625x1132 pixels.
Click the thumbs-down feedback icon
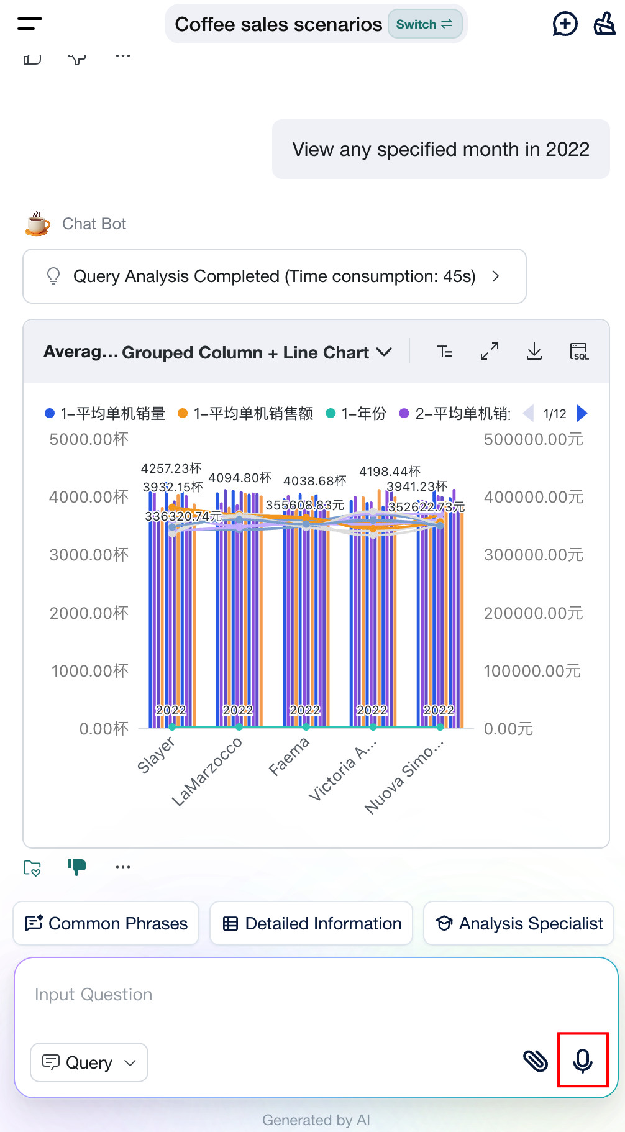tap(77, 867)
